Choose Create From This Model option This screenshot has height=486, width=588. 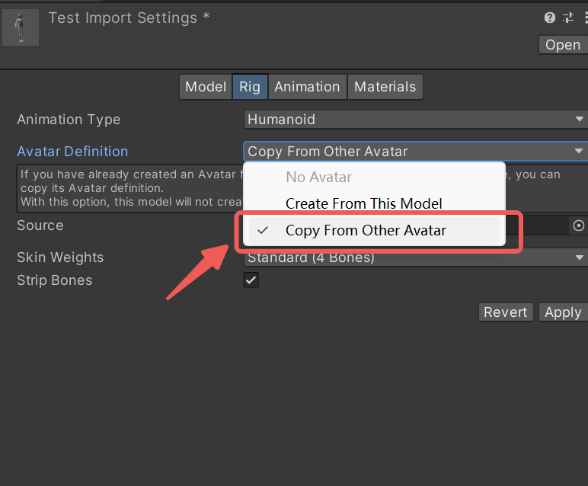(374, 203)
